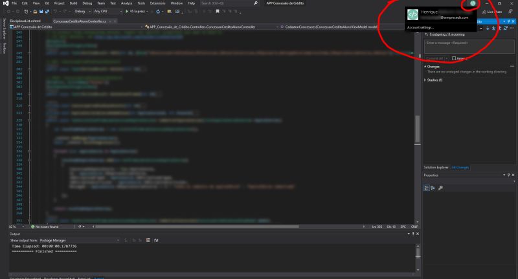
Task: Open the Server Explorer side tab
Action: pyautogui.click(x=5, y=28)
